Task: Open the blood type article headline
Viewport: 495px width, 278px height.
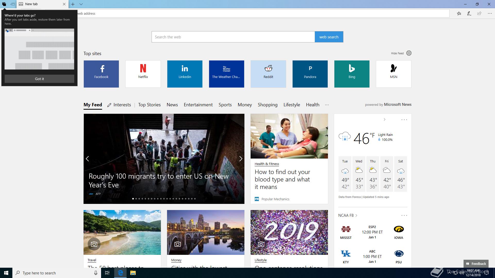Action: click(x=282, y=179)
